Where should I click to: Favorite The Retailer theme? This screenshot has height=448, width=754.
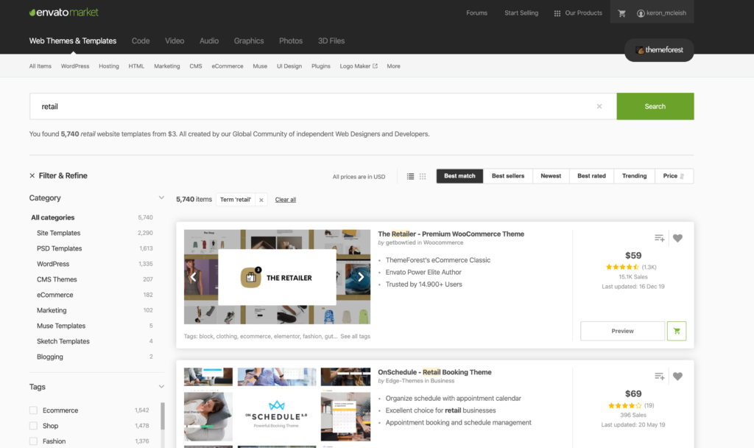677,238
